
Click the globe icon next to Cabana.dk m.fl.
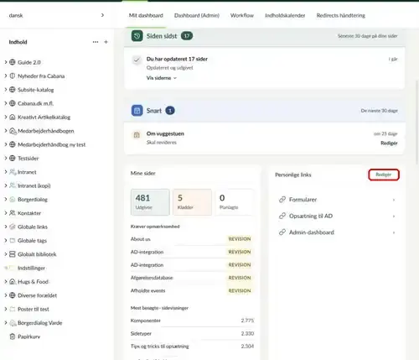13,103
